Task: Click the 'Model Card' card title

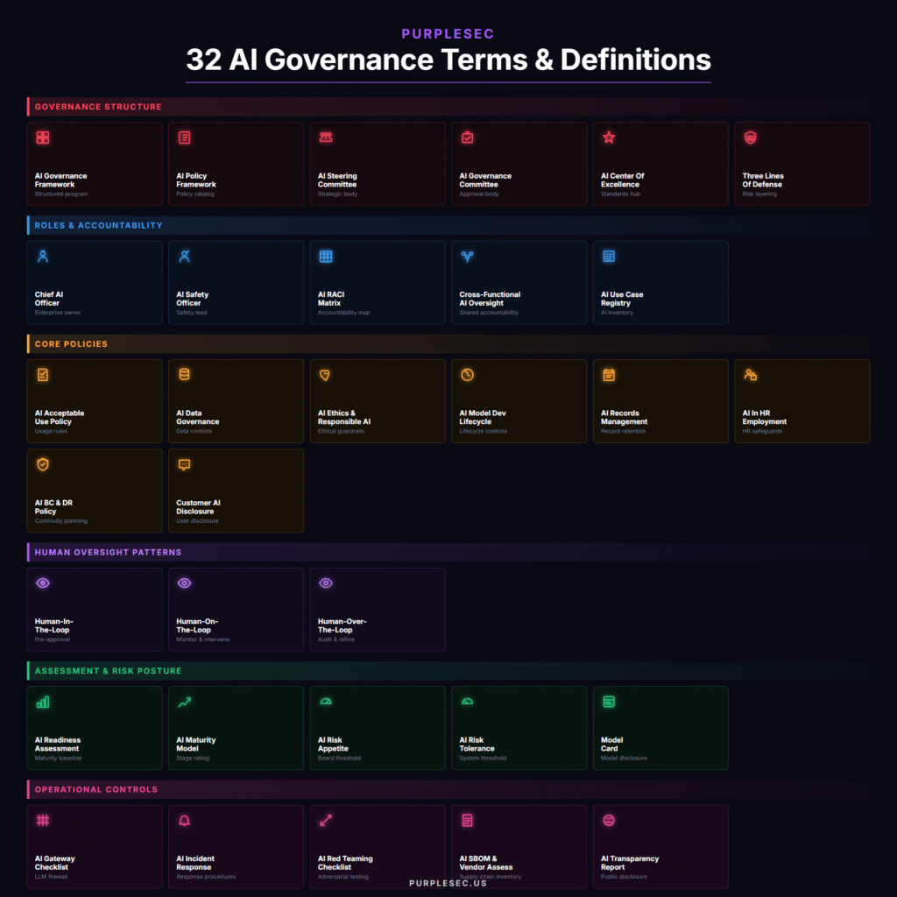Action: pos(611,745)
